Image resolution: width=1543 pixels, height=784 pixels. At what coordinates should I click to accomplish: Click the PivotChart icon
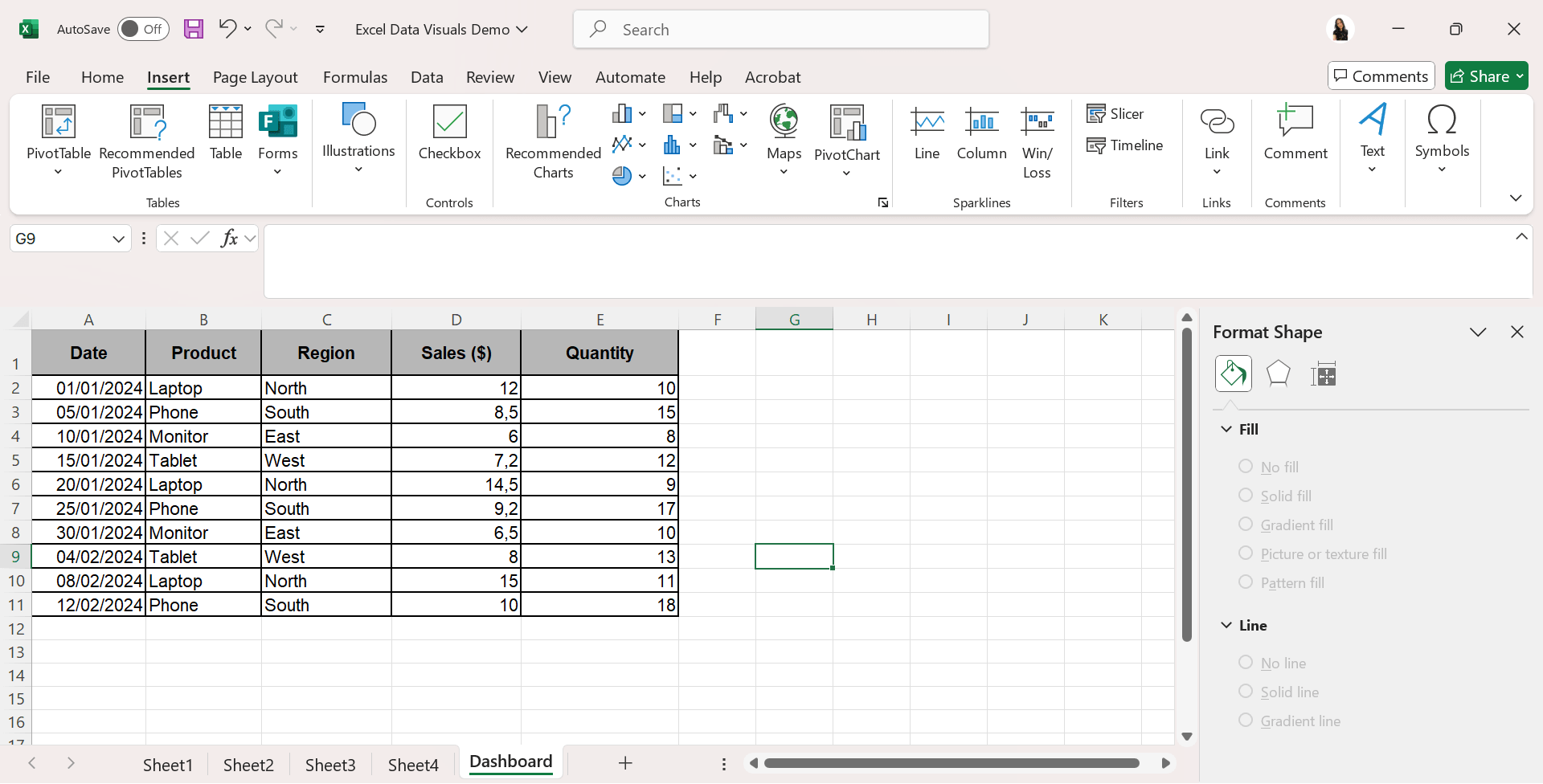(x=847, y=124)
